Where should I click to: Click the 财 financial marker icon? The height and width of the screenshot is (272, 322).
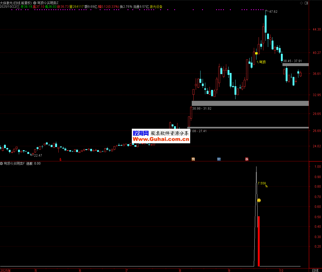point(219,159)
